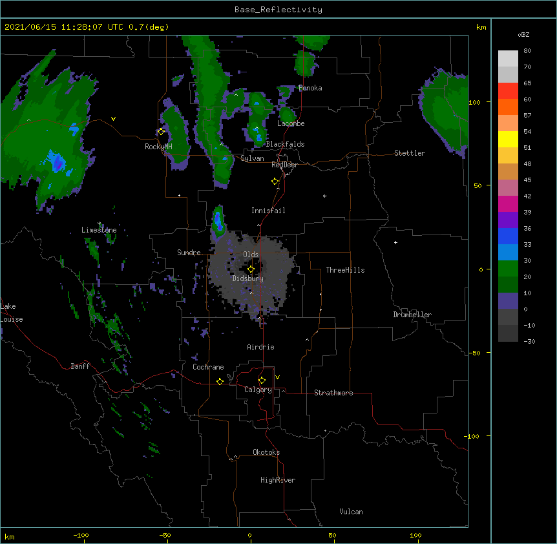Select the yellow diamond radar site between Olds and Didsbury
The height and width of the screenshot is (544, 557).
[251, 269]
